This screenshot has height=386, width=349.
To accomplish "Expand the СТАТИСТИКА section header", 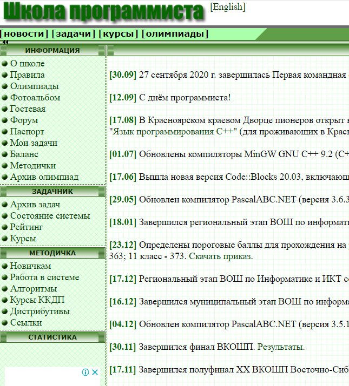I will [x=52, y=337].
